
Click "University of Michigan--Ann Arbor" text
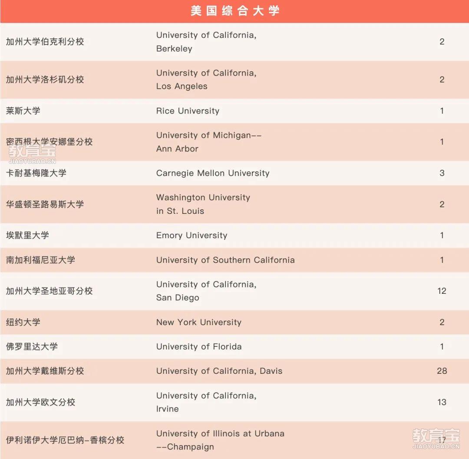pos(209,142)
